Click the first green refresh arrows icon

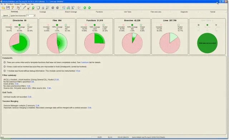(85, 8)
